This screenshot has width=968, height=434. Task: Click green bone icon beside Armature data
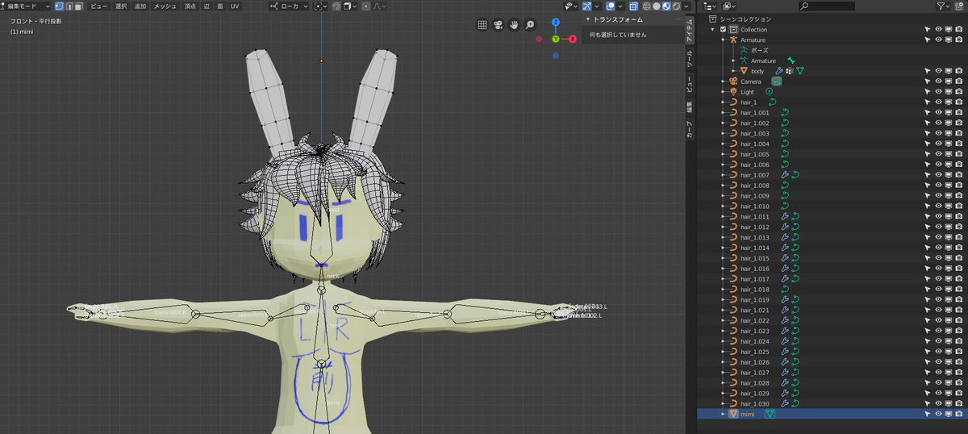point(791,61)
